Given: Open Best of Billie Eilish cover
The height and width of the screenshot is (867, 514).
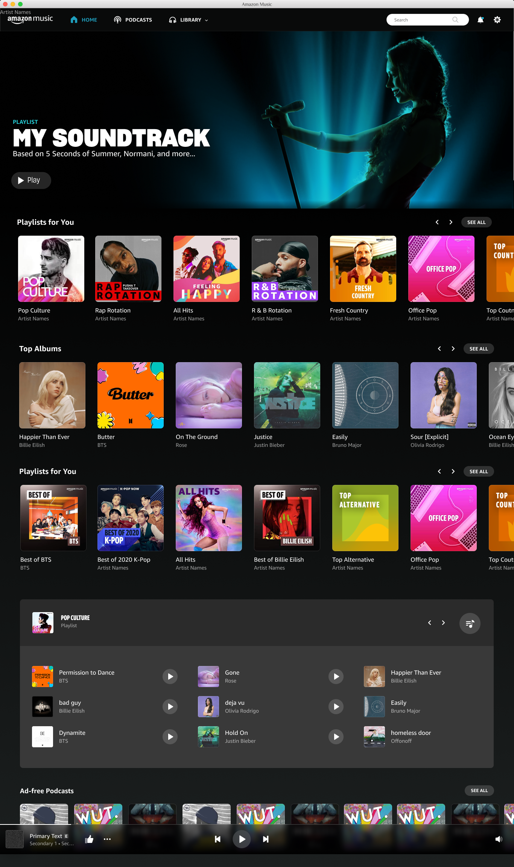Looking at the screenshot, I should point(287,518).
